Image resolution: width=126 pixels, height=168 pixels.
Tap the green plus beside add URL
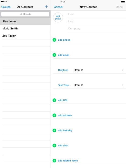[54, 100]
